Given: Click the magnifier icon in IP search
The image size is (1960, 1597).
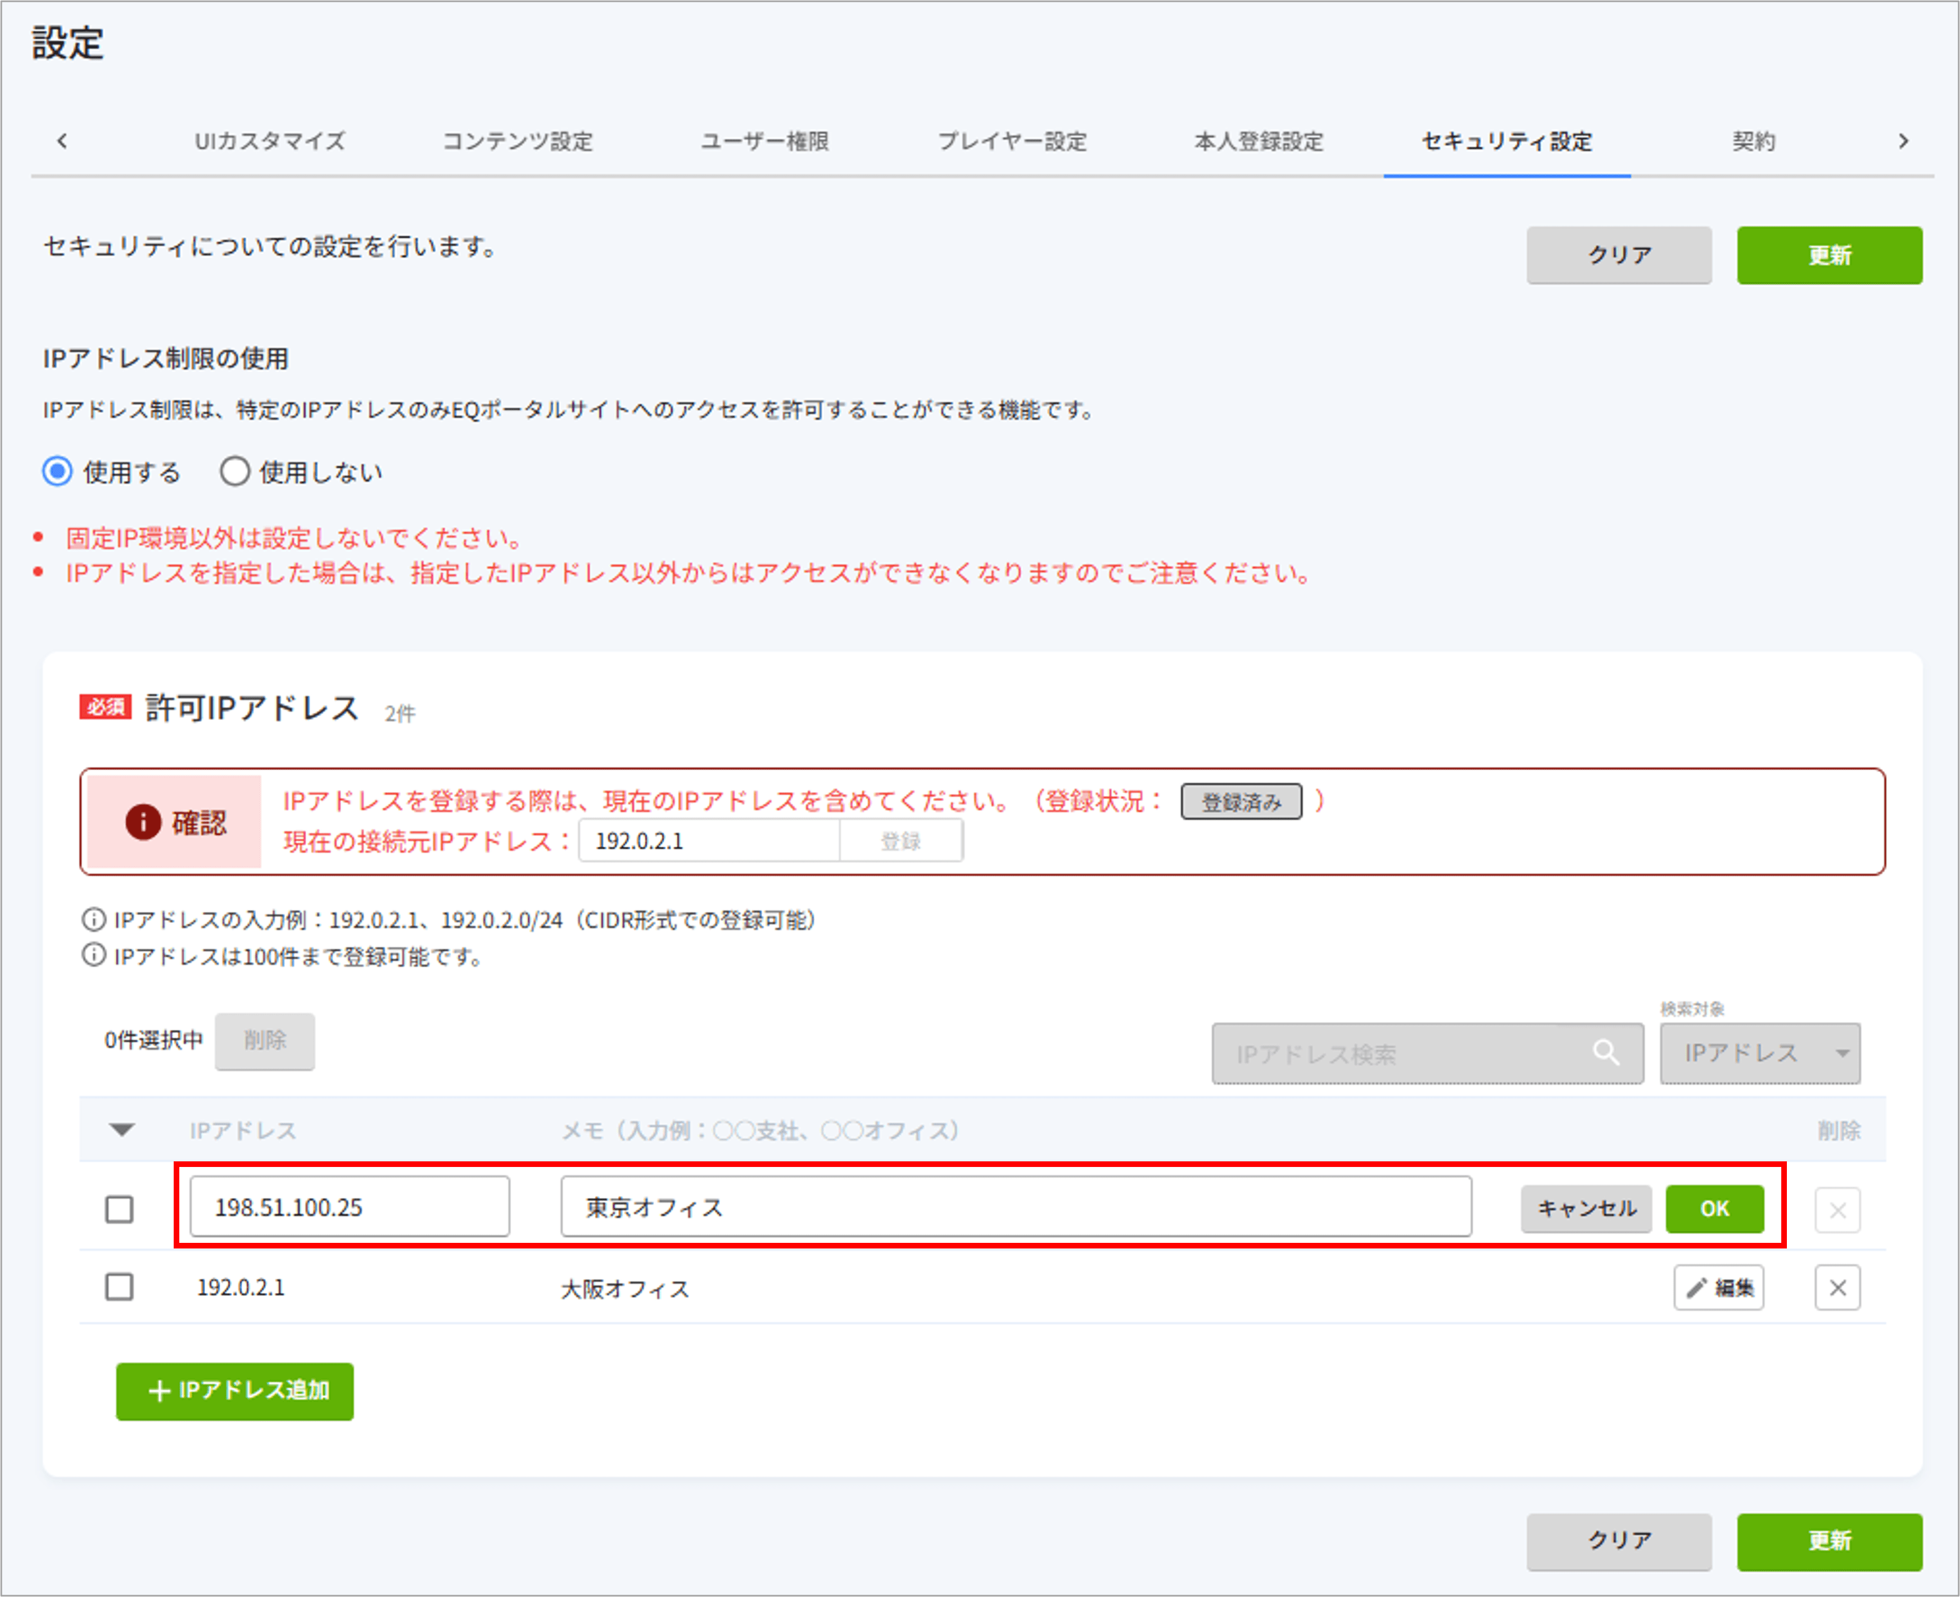Looking at the screenshot, I should (x=1606, y=1052).
